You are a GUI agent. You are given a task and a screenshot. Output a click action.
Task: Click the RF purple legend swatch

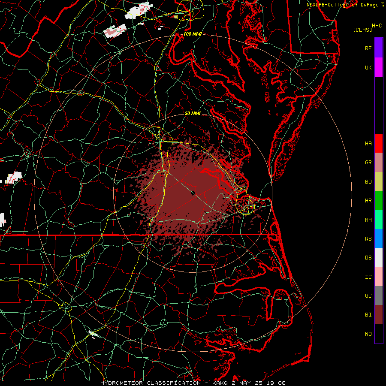point(379,48)
